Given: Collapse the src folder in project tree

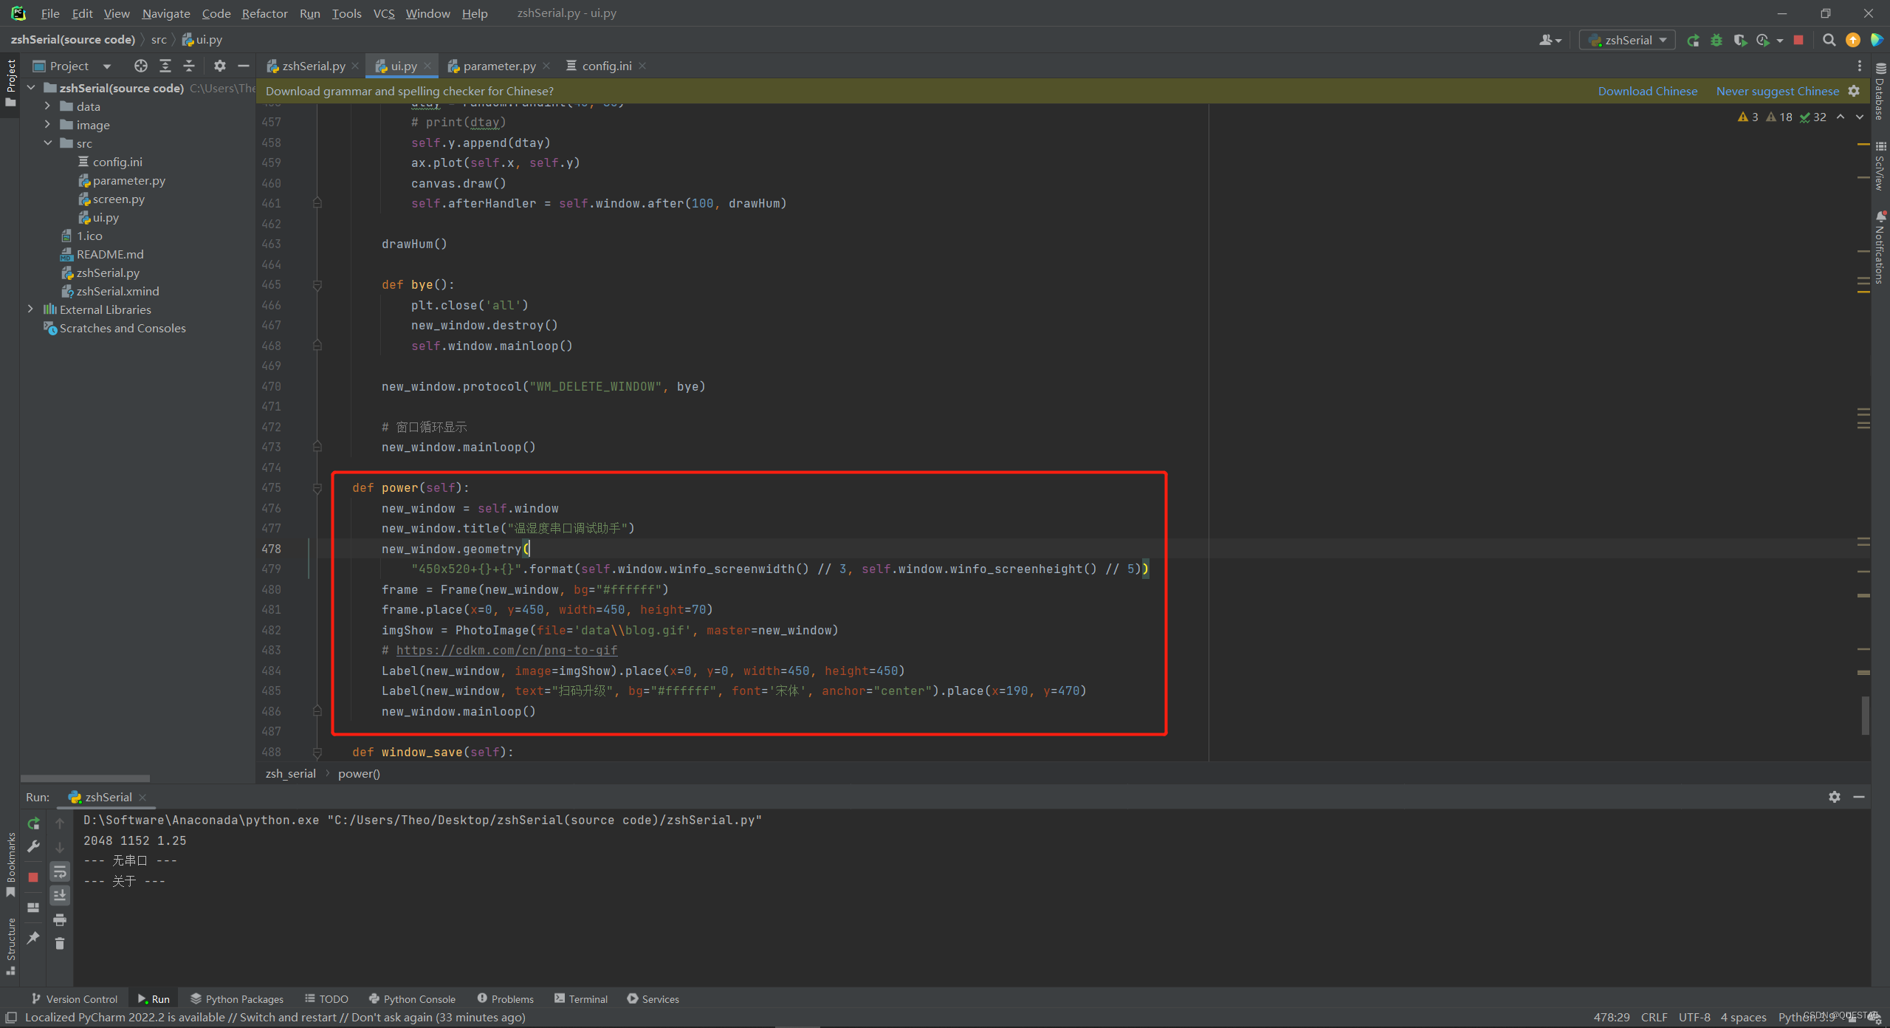Looking at the screenshot, I should point(47,143).
